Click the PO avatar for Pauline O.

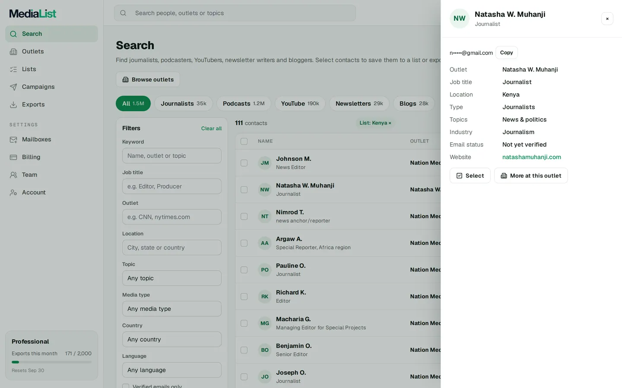tap(265, 270)
